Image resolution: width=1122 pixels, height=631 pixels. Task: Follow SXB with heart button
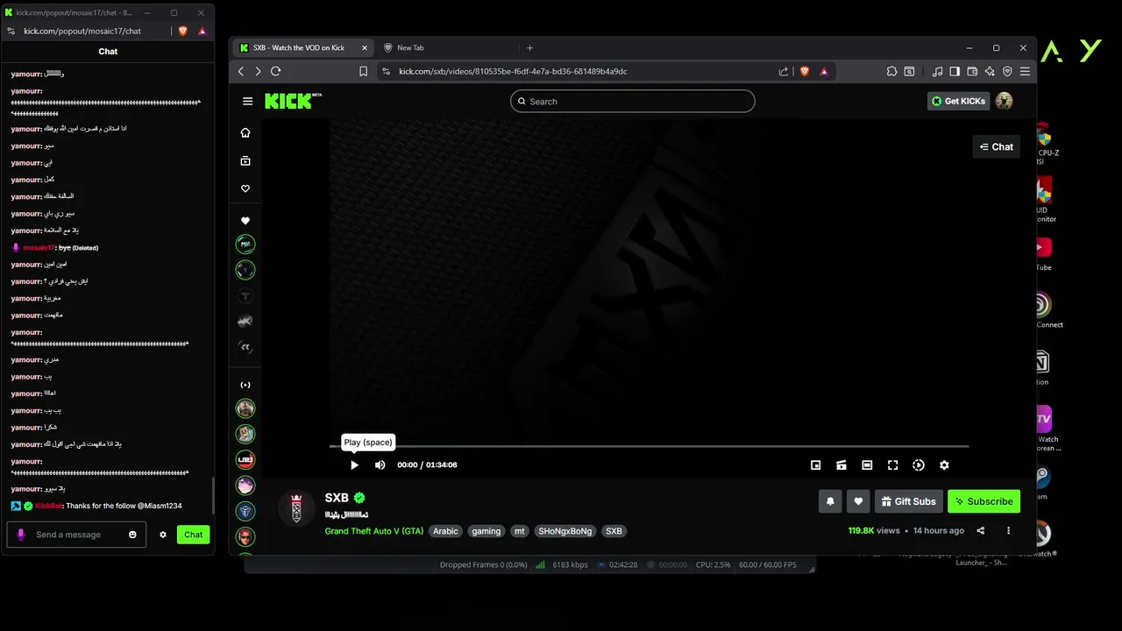(x=858, y=501)
